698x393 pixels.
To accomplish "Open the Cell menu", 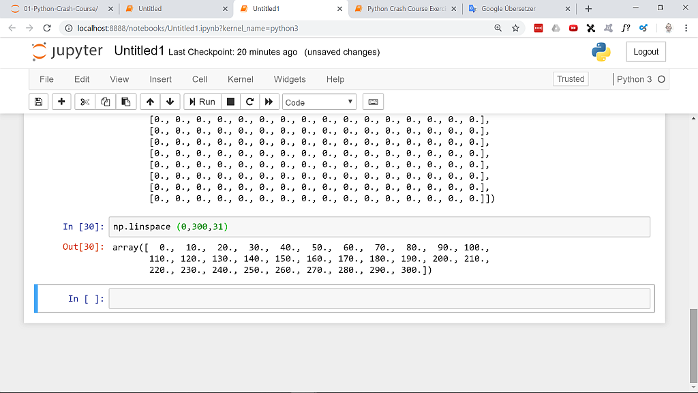I will [200, 79].
